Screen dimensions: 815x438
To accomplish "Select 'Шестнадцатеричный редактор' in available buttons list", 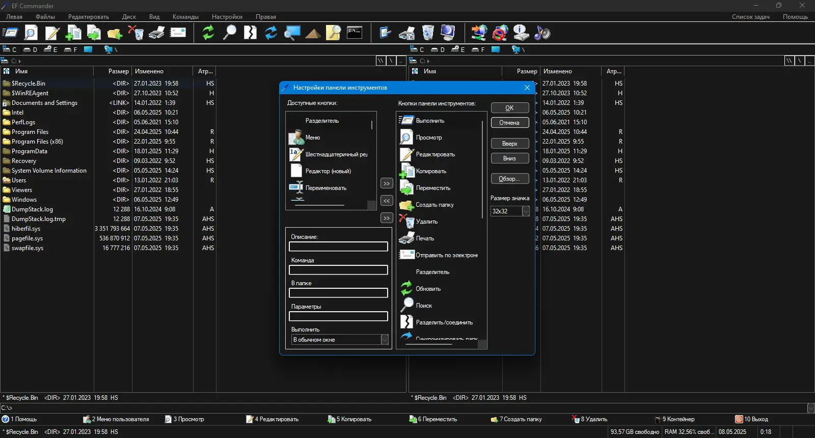I will pos(336,154).
